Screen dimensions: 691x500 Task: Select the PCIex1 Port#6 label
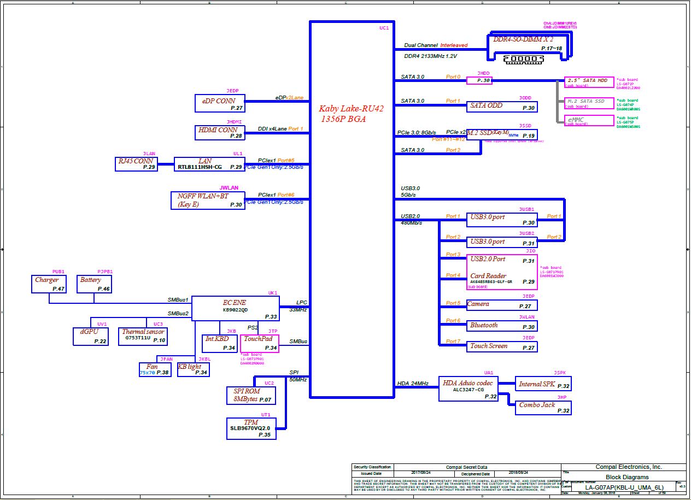[x=276, y=195]
